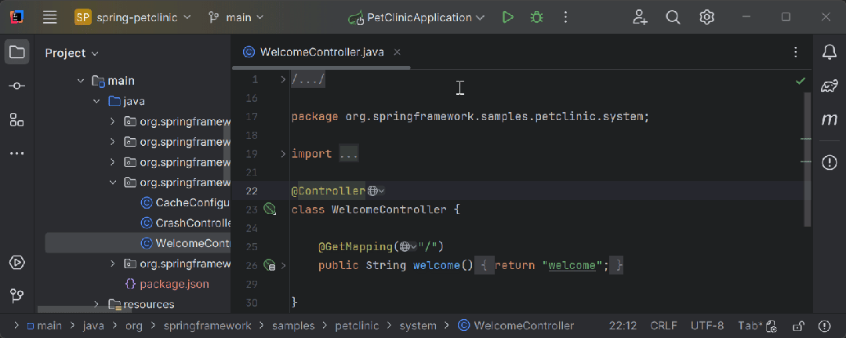Screen dimensions: 846x338
Task: Toggle the Project tool window folder icon
Action: pyautogui.click(x=17, y=53)
